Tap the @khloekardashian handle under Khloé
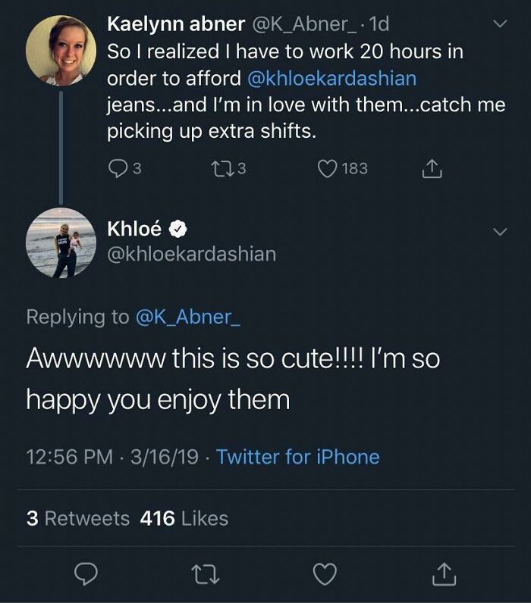The image size is (531, 603). [193, 255]
